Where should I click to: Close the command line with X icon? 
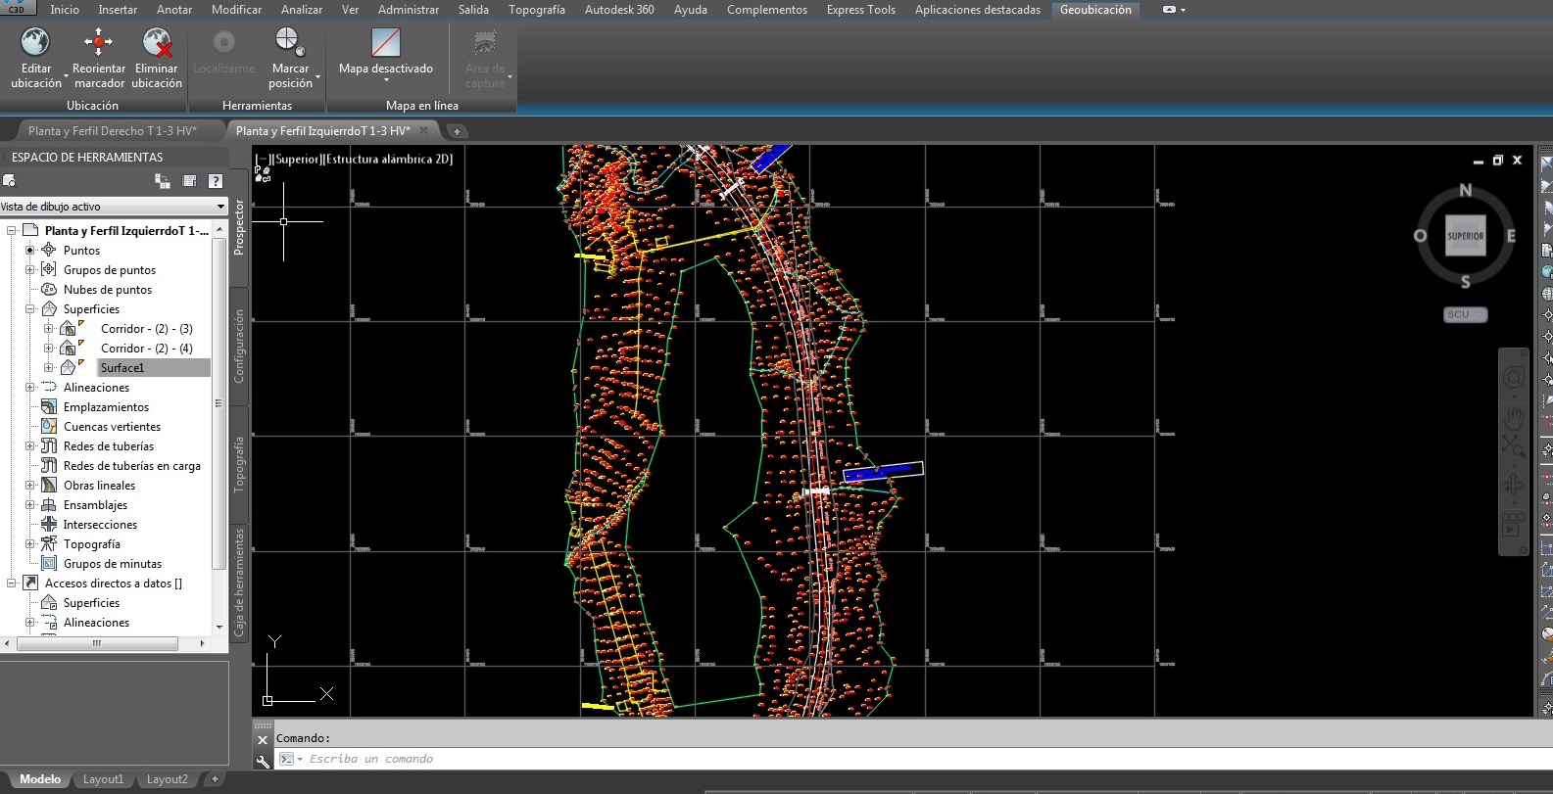263,740
